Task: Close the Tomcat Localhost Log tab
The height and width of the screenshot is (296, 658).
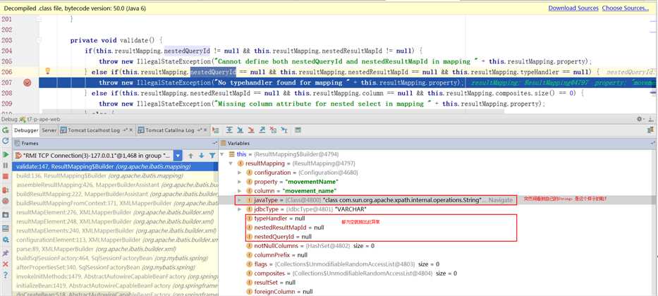Action: (131, 130)
